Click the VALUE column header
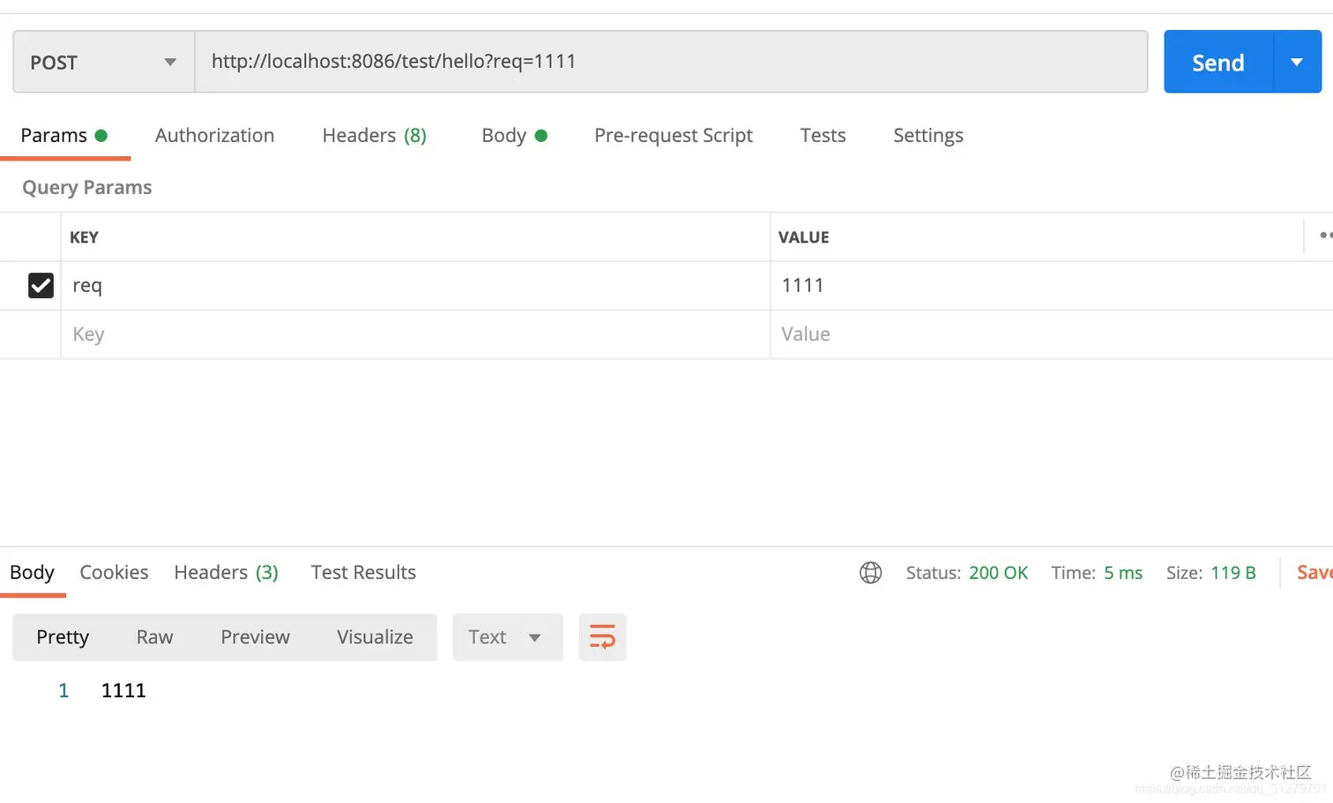 pos(803,237)
